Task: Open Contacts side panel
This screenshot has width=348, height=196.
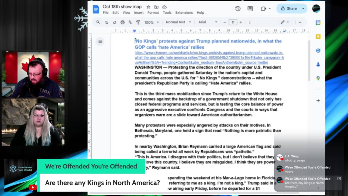Action: (318, 65)
